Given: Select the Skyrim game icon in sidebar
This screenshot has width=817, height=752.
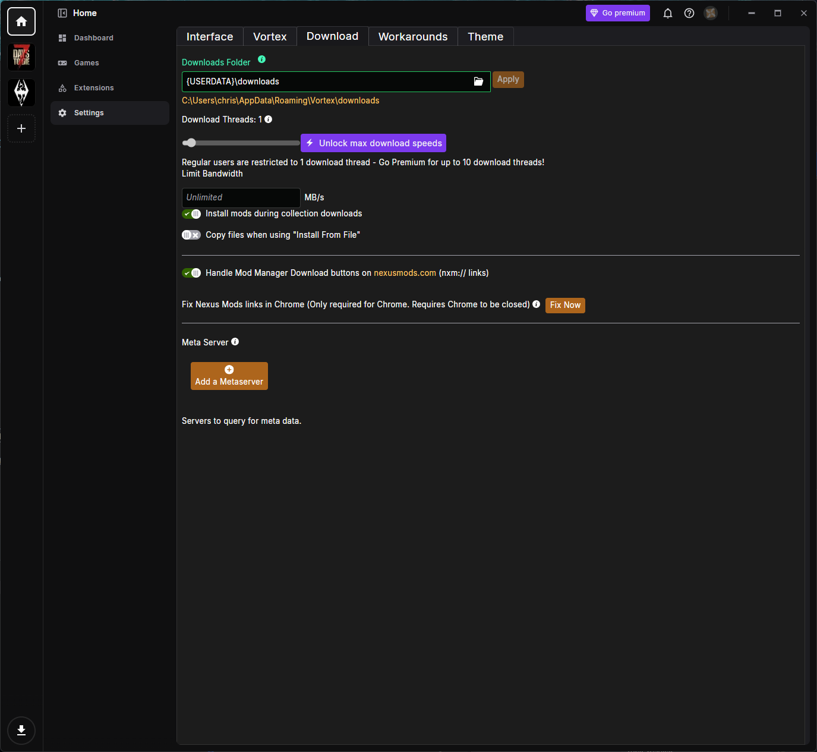Looking at the screenshot, I should pos(21,93).
